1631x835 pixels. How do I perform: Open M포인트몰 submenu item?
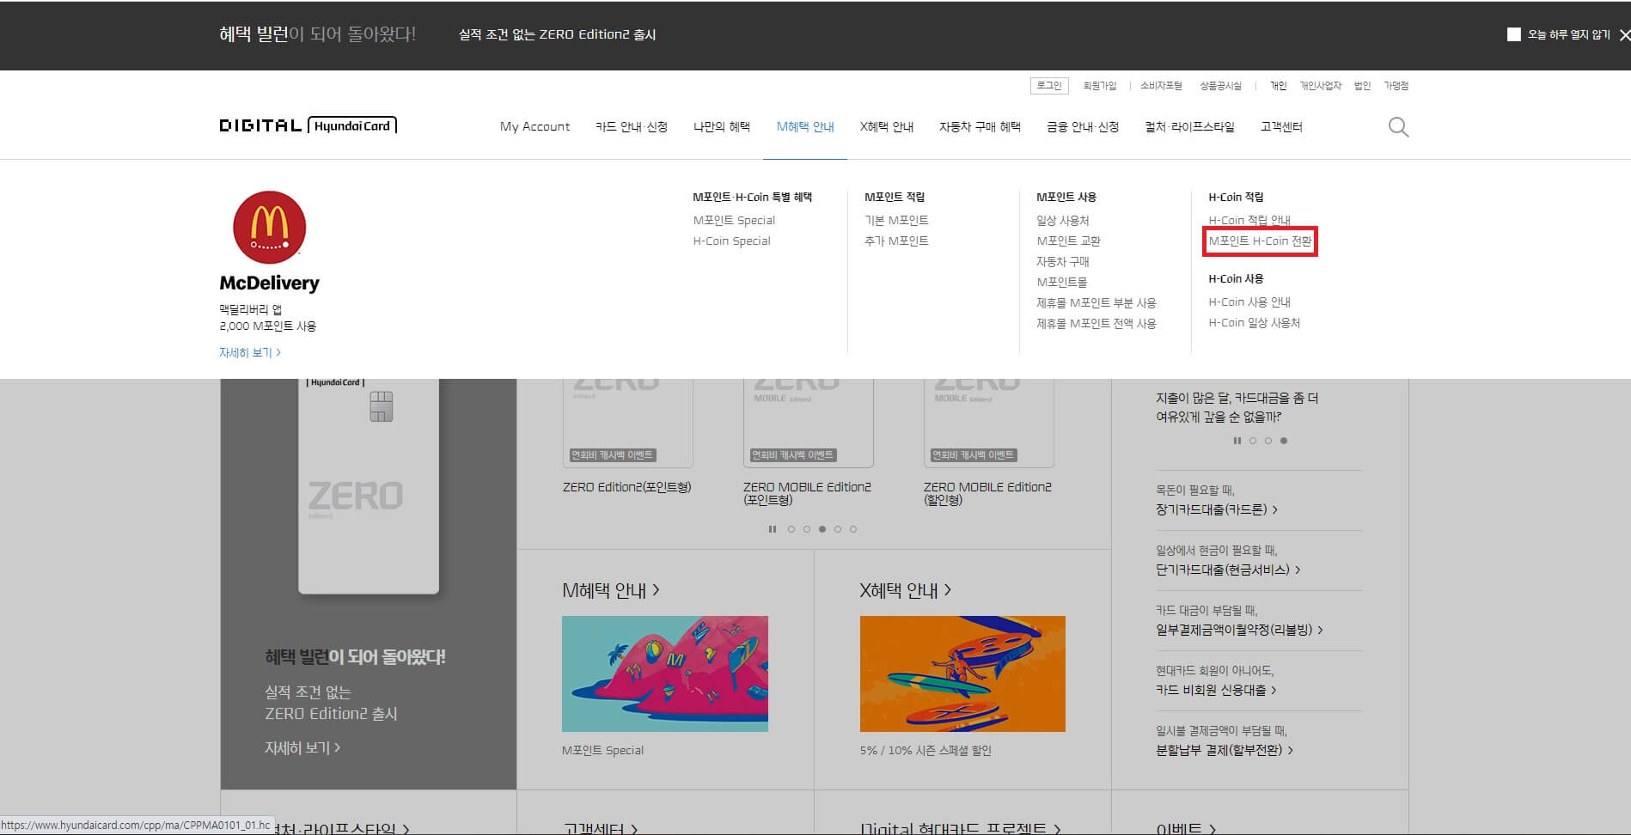point(1061,282)
